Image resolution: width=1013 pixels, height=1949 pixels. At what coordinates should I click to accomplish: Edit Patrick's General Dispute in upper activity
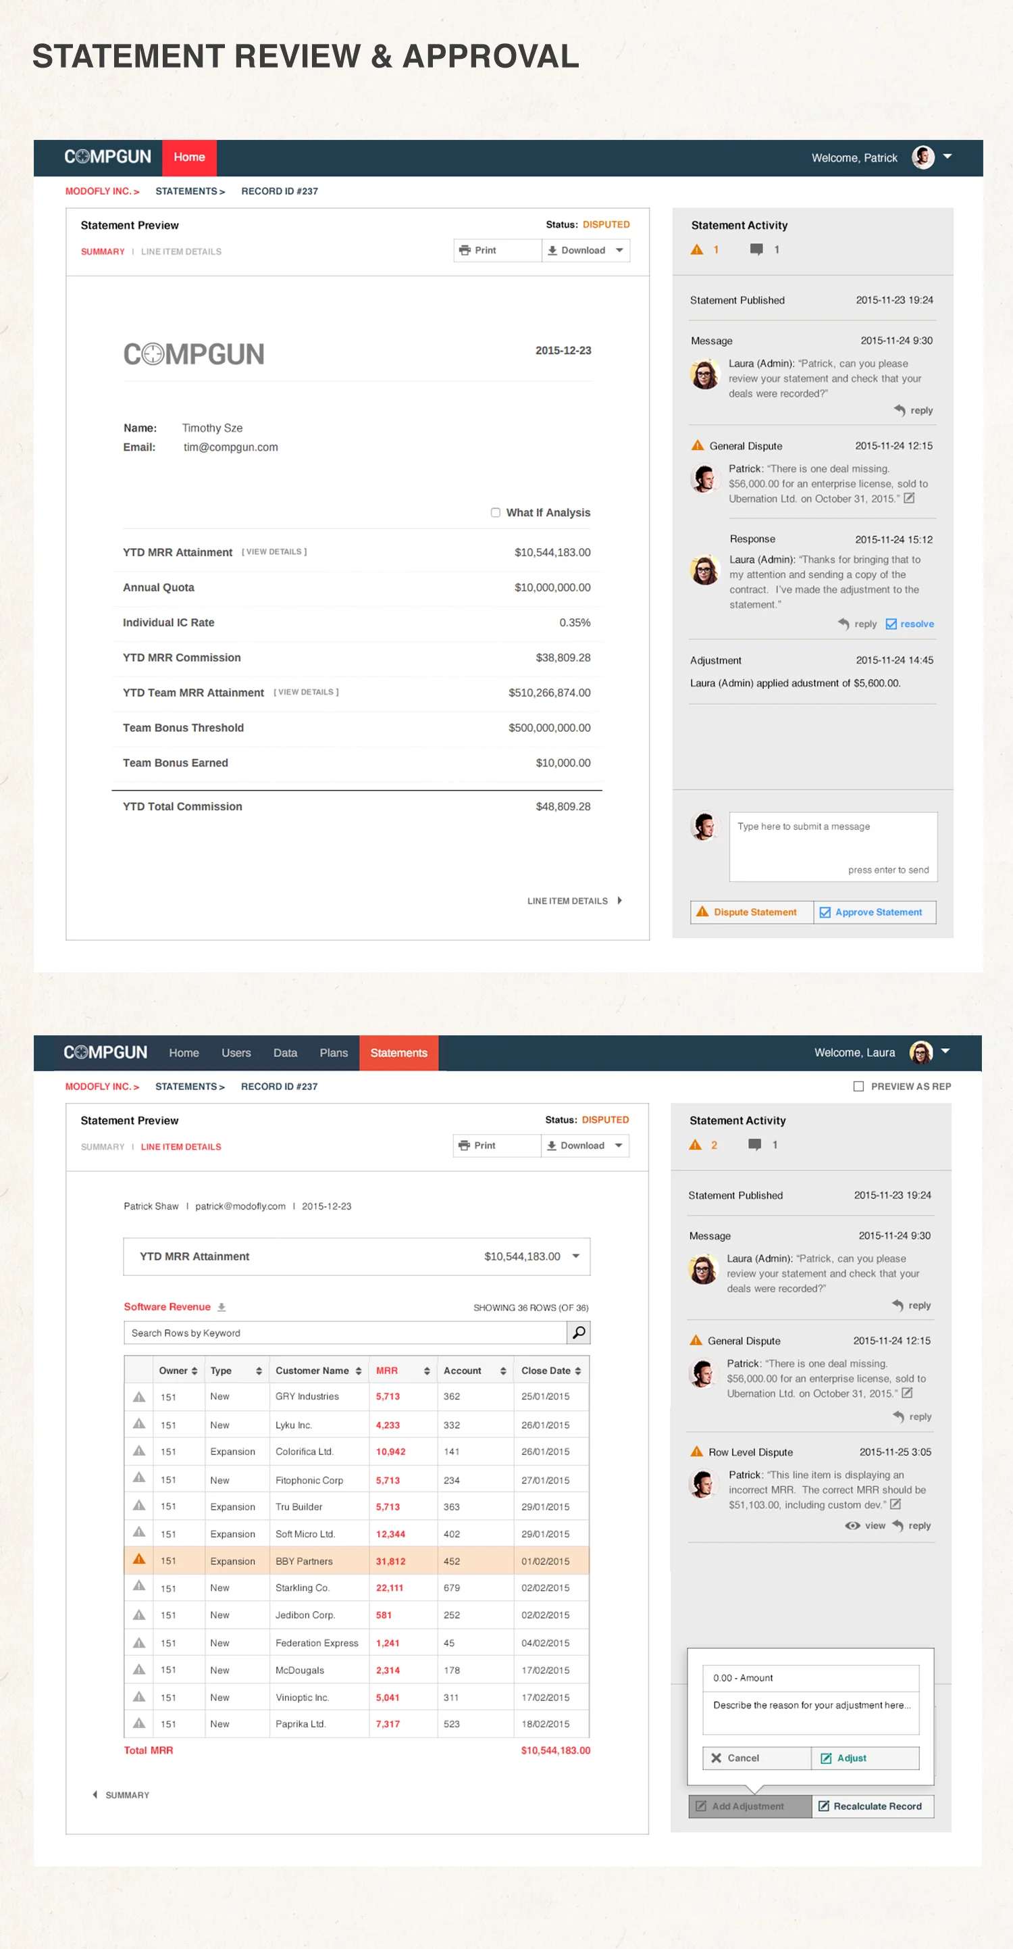[x=910, y=498]
